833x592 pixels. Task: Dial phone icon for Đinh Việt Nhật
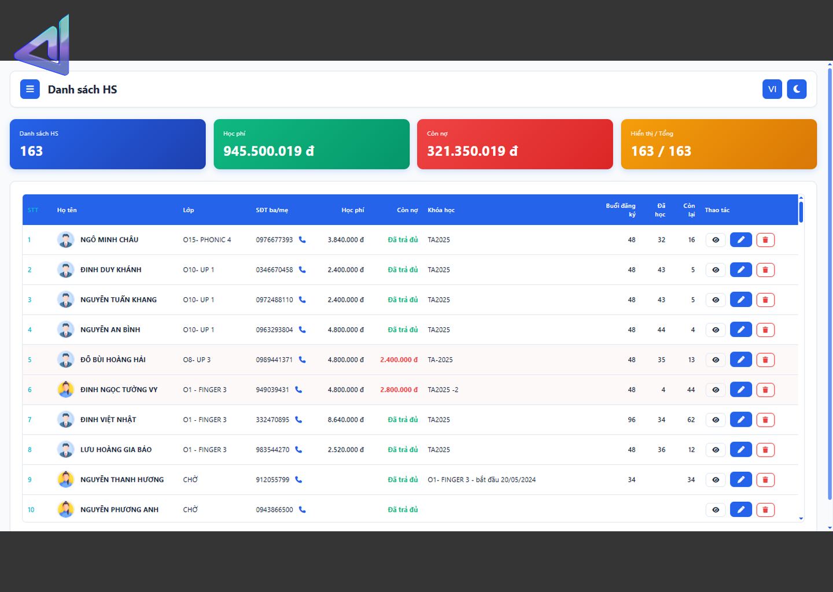(298, 420)
